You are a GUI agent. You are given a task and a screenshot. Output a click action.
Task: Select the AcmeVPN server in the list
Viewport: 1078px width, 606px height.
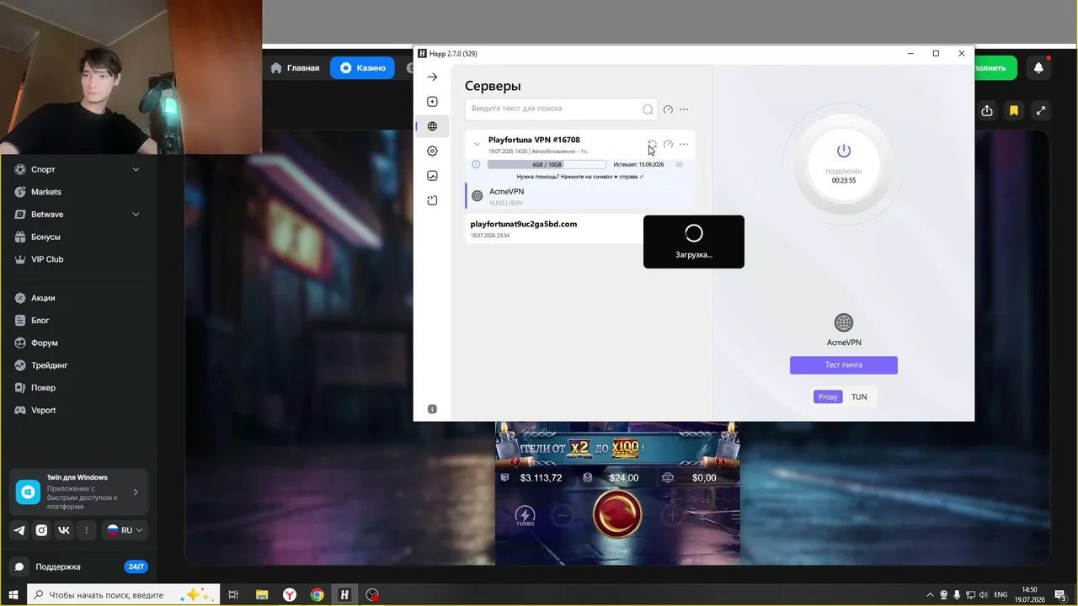pos(580,196)
